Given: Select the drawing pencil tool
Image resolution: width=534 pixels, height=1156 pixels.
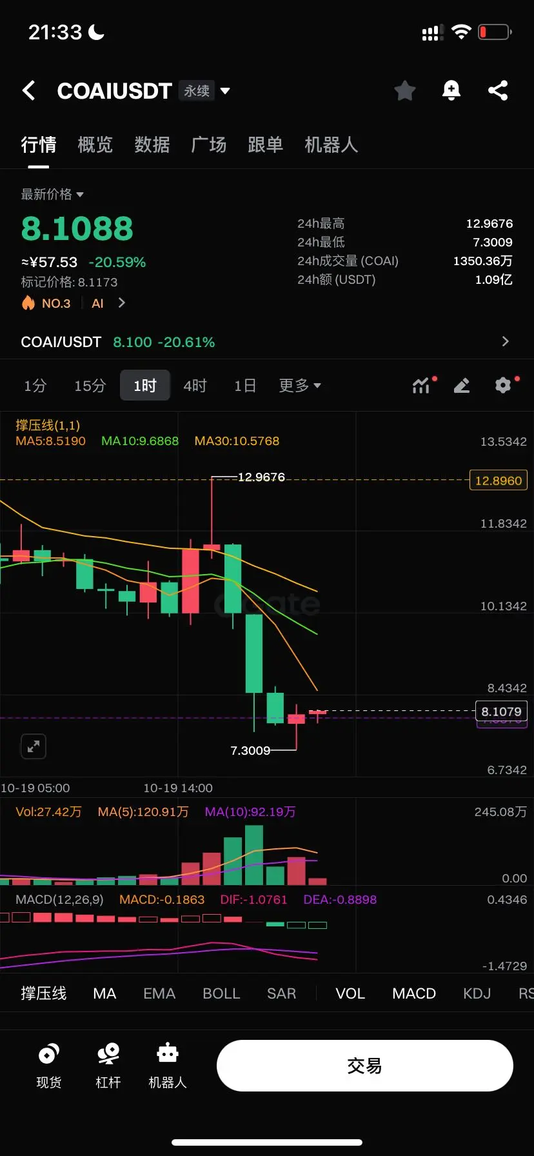Looking at the screenshot, I should pos(462,385).
